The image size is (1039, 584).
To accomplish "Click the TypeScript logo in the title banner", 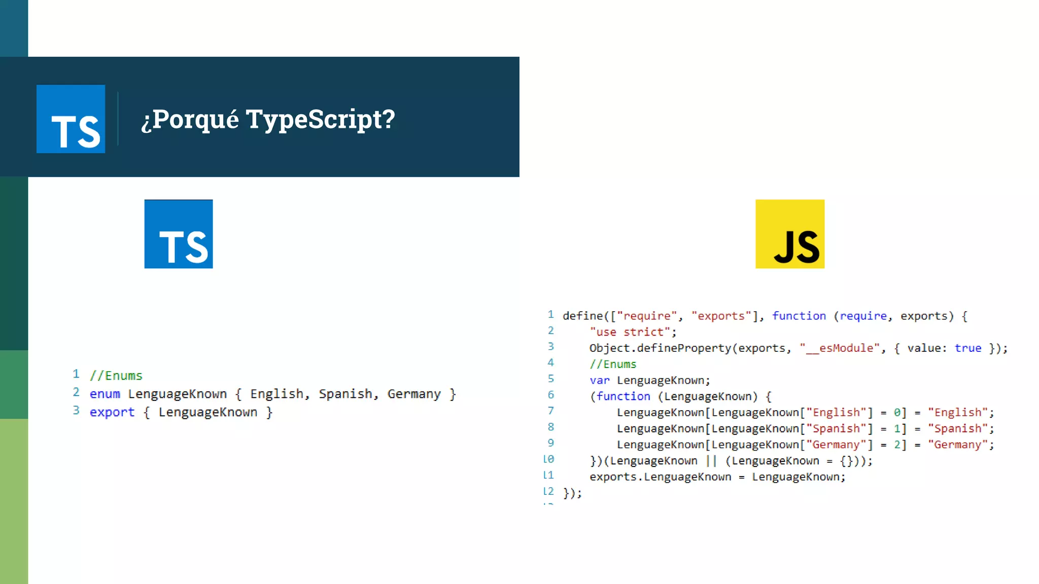I will pos(71,119).
